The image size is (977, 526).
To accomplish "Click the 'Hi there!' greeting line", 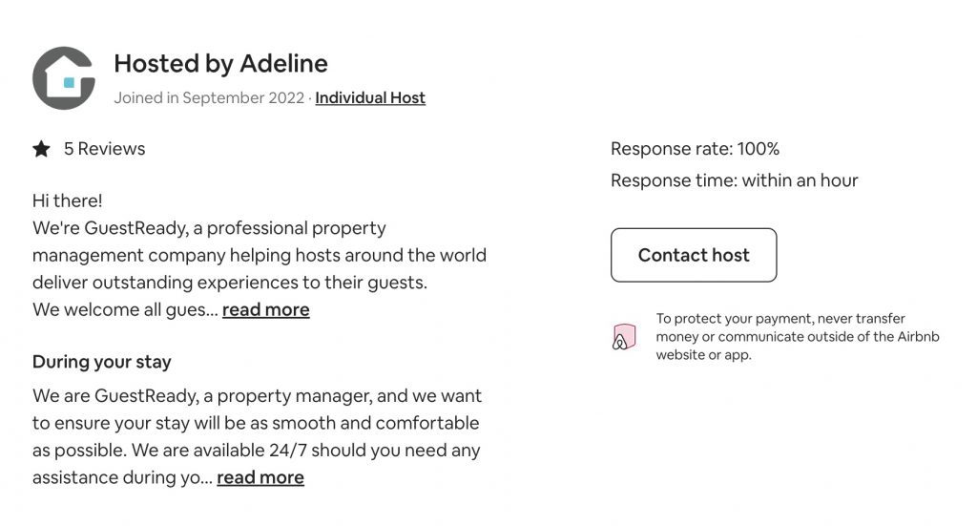I will 68,200.
